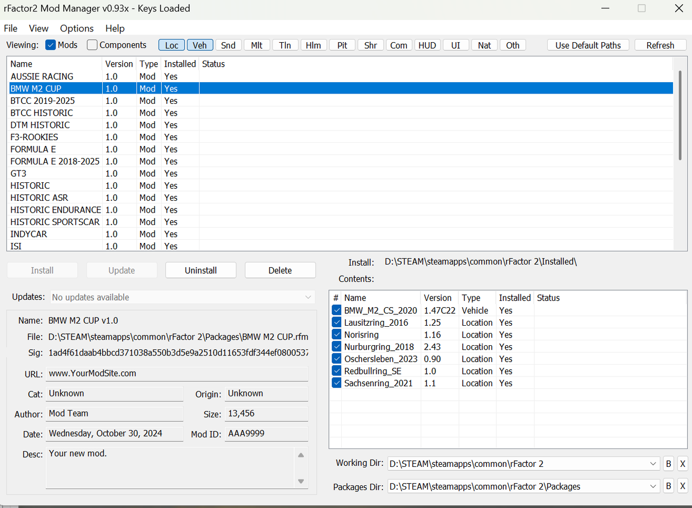Toggle the Mods viewing checkbox
Image resolution: width=692 pixels, height=508 pixels.
tap(51, 45)
